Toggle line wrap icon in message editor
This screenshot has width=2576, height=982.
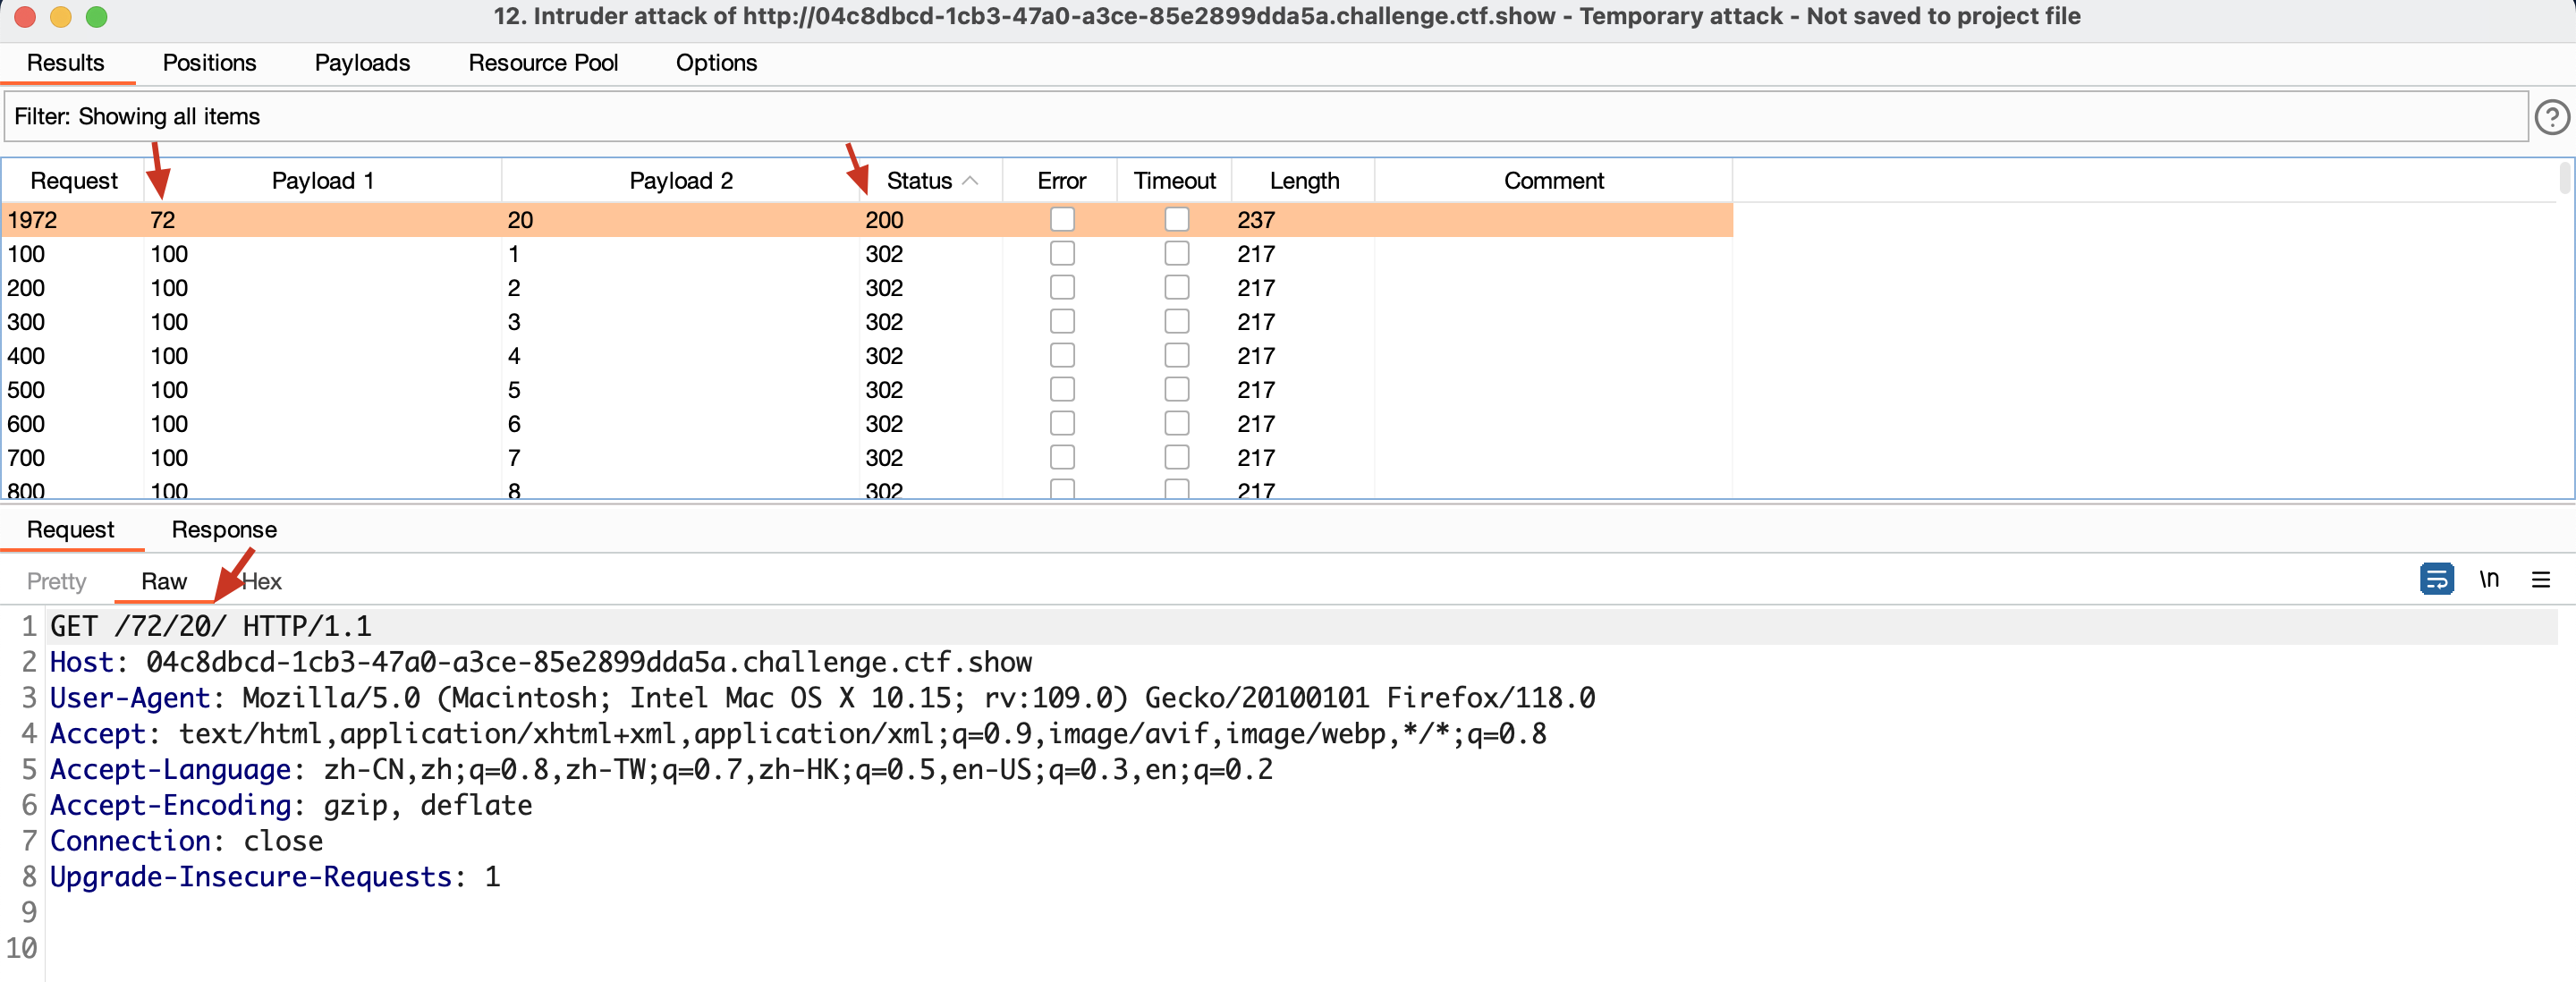coord(2436,579)
